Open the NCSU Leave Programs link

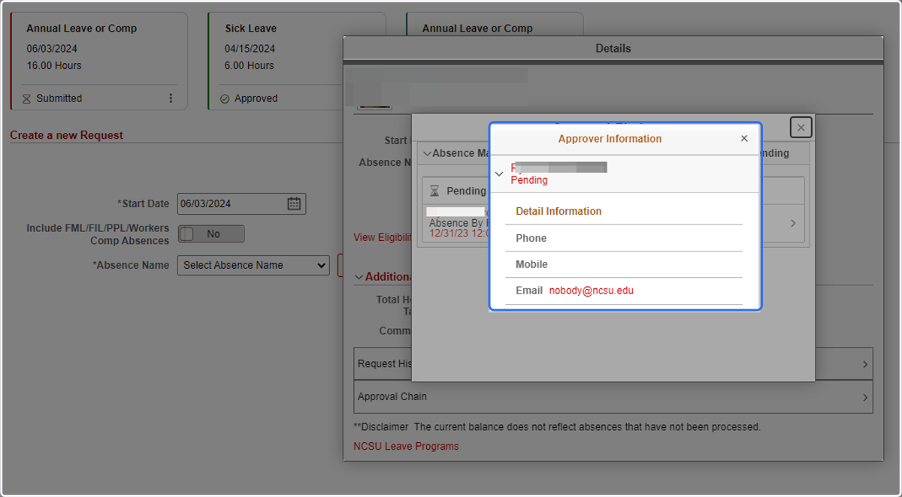point(406,446)
